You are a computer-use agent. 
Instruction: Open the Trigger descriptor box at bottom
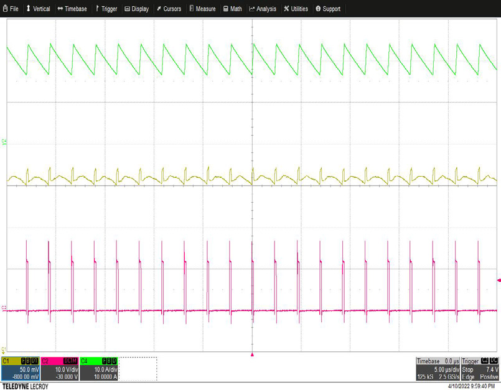pos(480,368)
